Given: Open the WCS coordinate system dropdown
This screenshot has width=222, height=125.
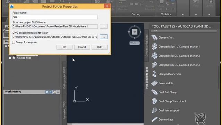Looking at the screenshot, I should [135, 43].
